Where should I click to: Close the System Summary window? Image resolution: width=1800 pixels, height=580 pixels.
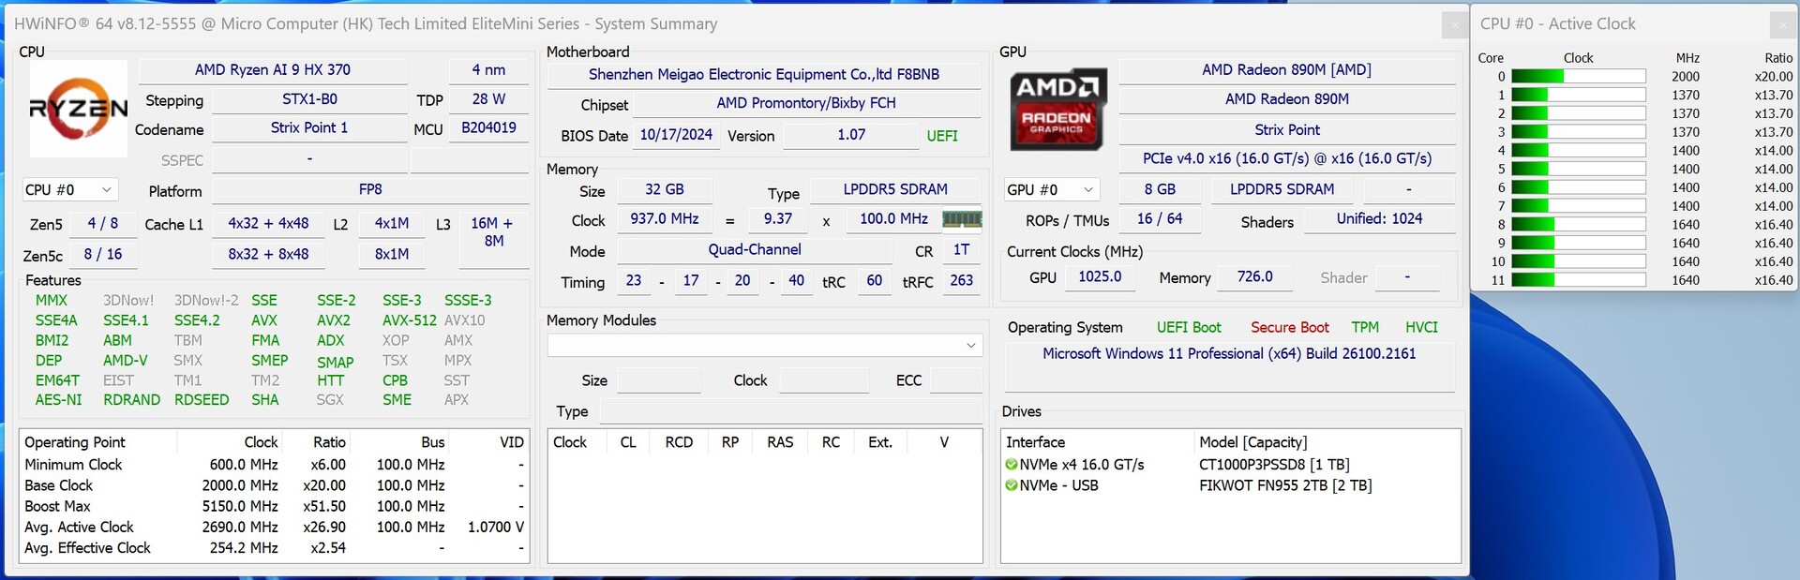[1454, 24]
